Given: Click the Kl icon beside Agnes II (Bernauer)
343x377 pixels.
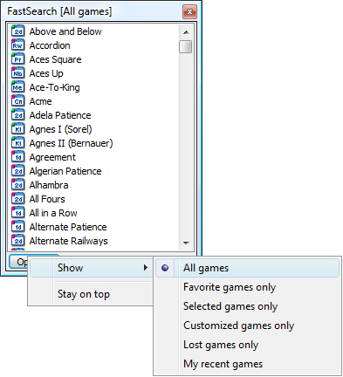Looking at the screenshot, I should point(17,143).
